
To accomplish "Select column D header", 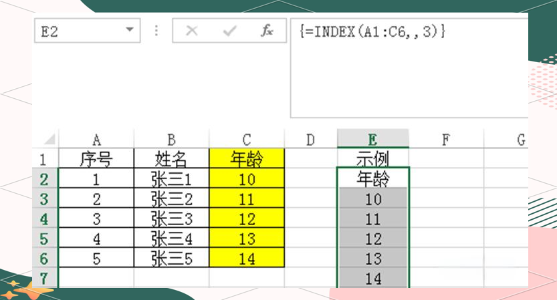I will pyautogui.click(x=311, y=140).
